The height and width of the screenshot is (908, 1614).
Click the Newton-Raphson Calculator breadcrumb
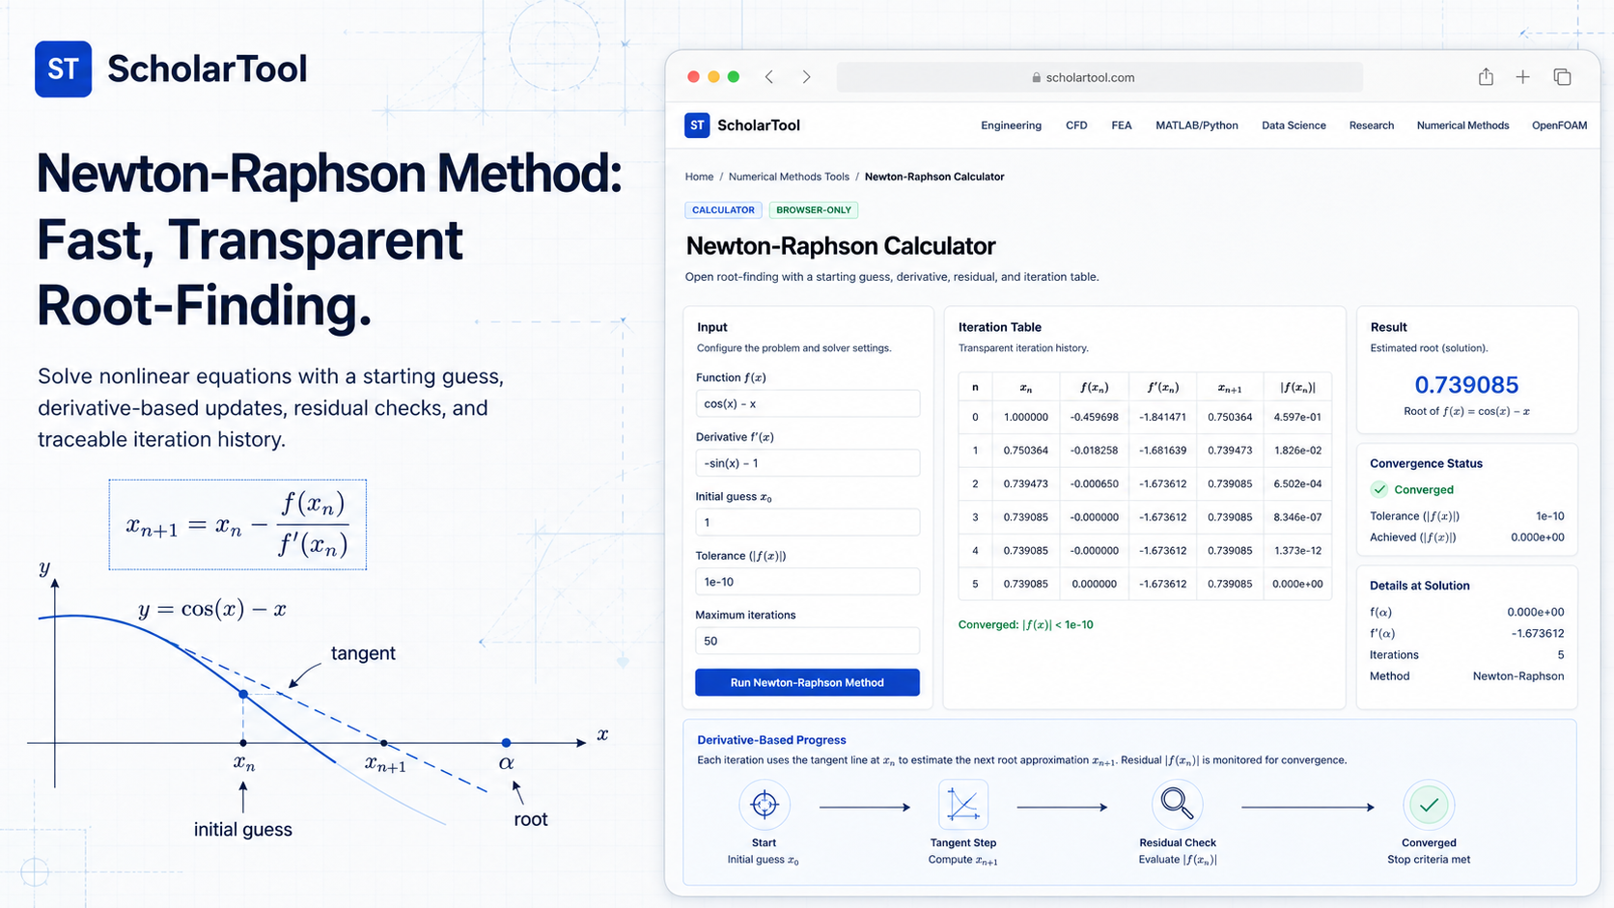click(x=934, y=177)
